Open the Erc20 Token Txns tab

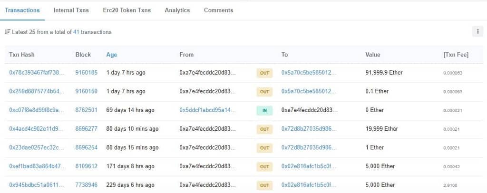[127, 10]
